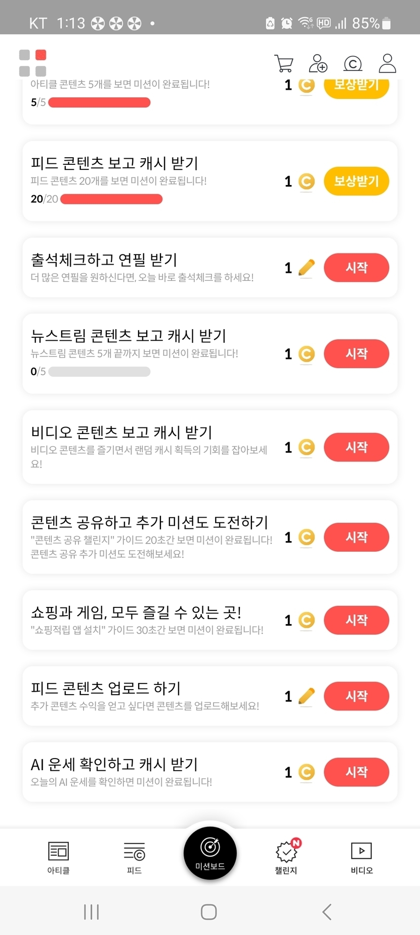Tap the coin icon for 뉴스트림 mission

(306, 354)
